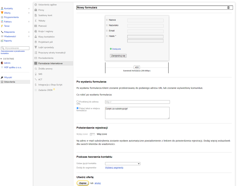Toggle the Potwierdzenie rejestracji switch
Screen dimensions: 237x186
(92, 134)
